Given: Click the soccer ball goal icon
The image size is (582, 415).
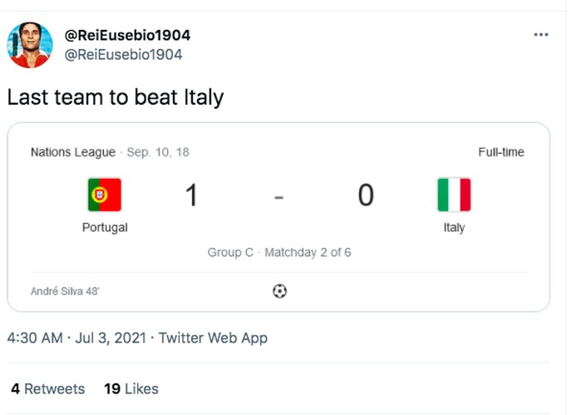Looking at the screenshot, I should click(280, 291).
